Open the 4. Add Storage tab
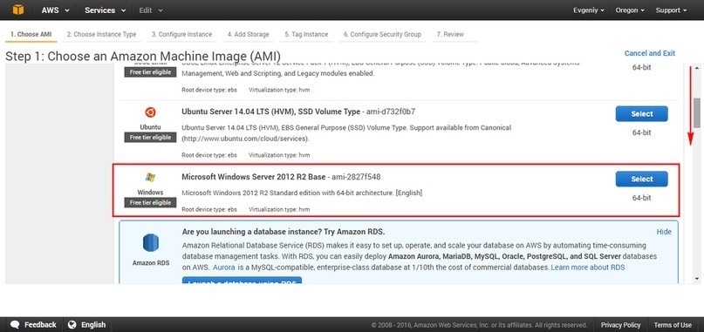This screenshot has width=704, height=332. pos(249,35)
